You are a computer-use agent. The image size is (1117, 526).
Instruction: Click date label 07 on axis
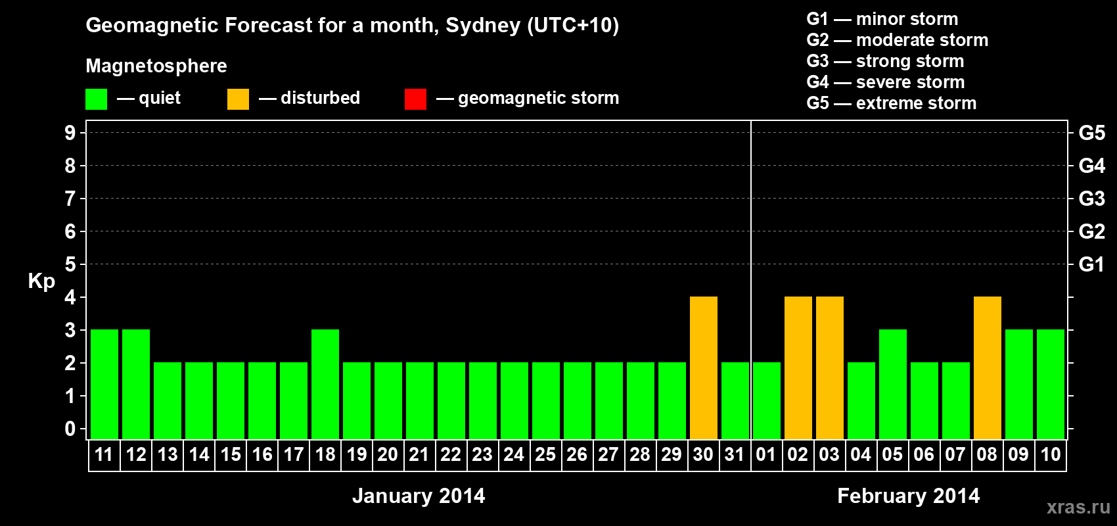(955, 454)
